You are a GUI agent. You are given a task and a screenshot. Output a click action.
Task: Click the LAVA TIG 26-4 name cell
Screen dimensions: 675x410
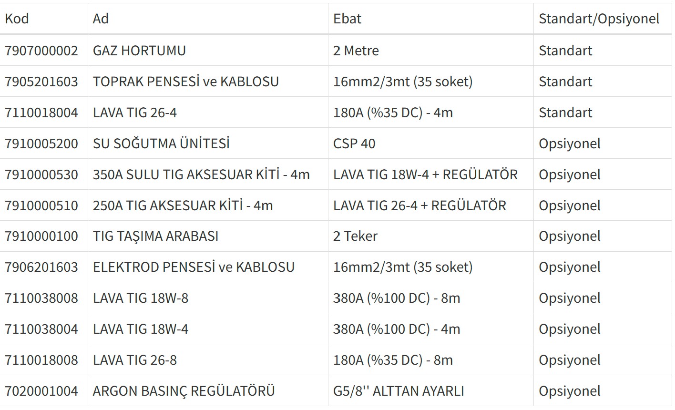[x=135, y=113]
